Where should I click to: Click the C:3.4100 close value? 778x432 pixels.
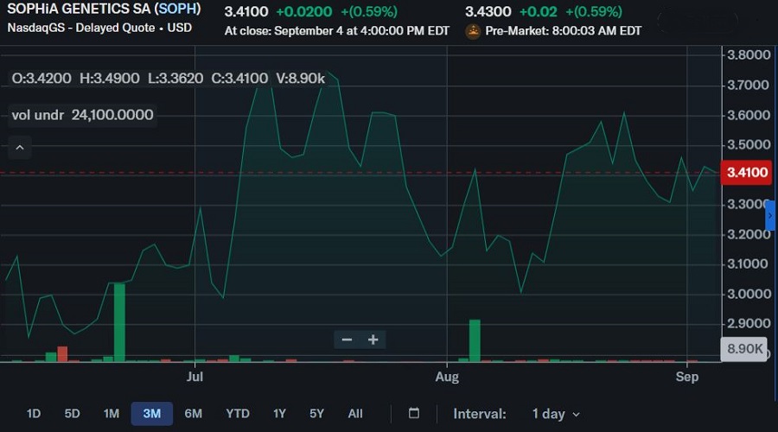239,79
